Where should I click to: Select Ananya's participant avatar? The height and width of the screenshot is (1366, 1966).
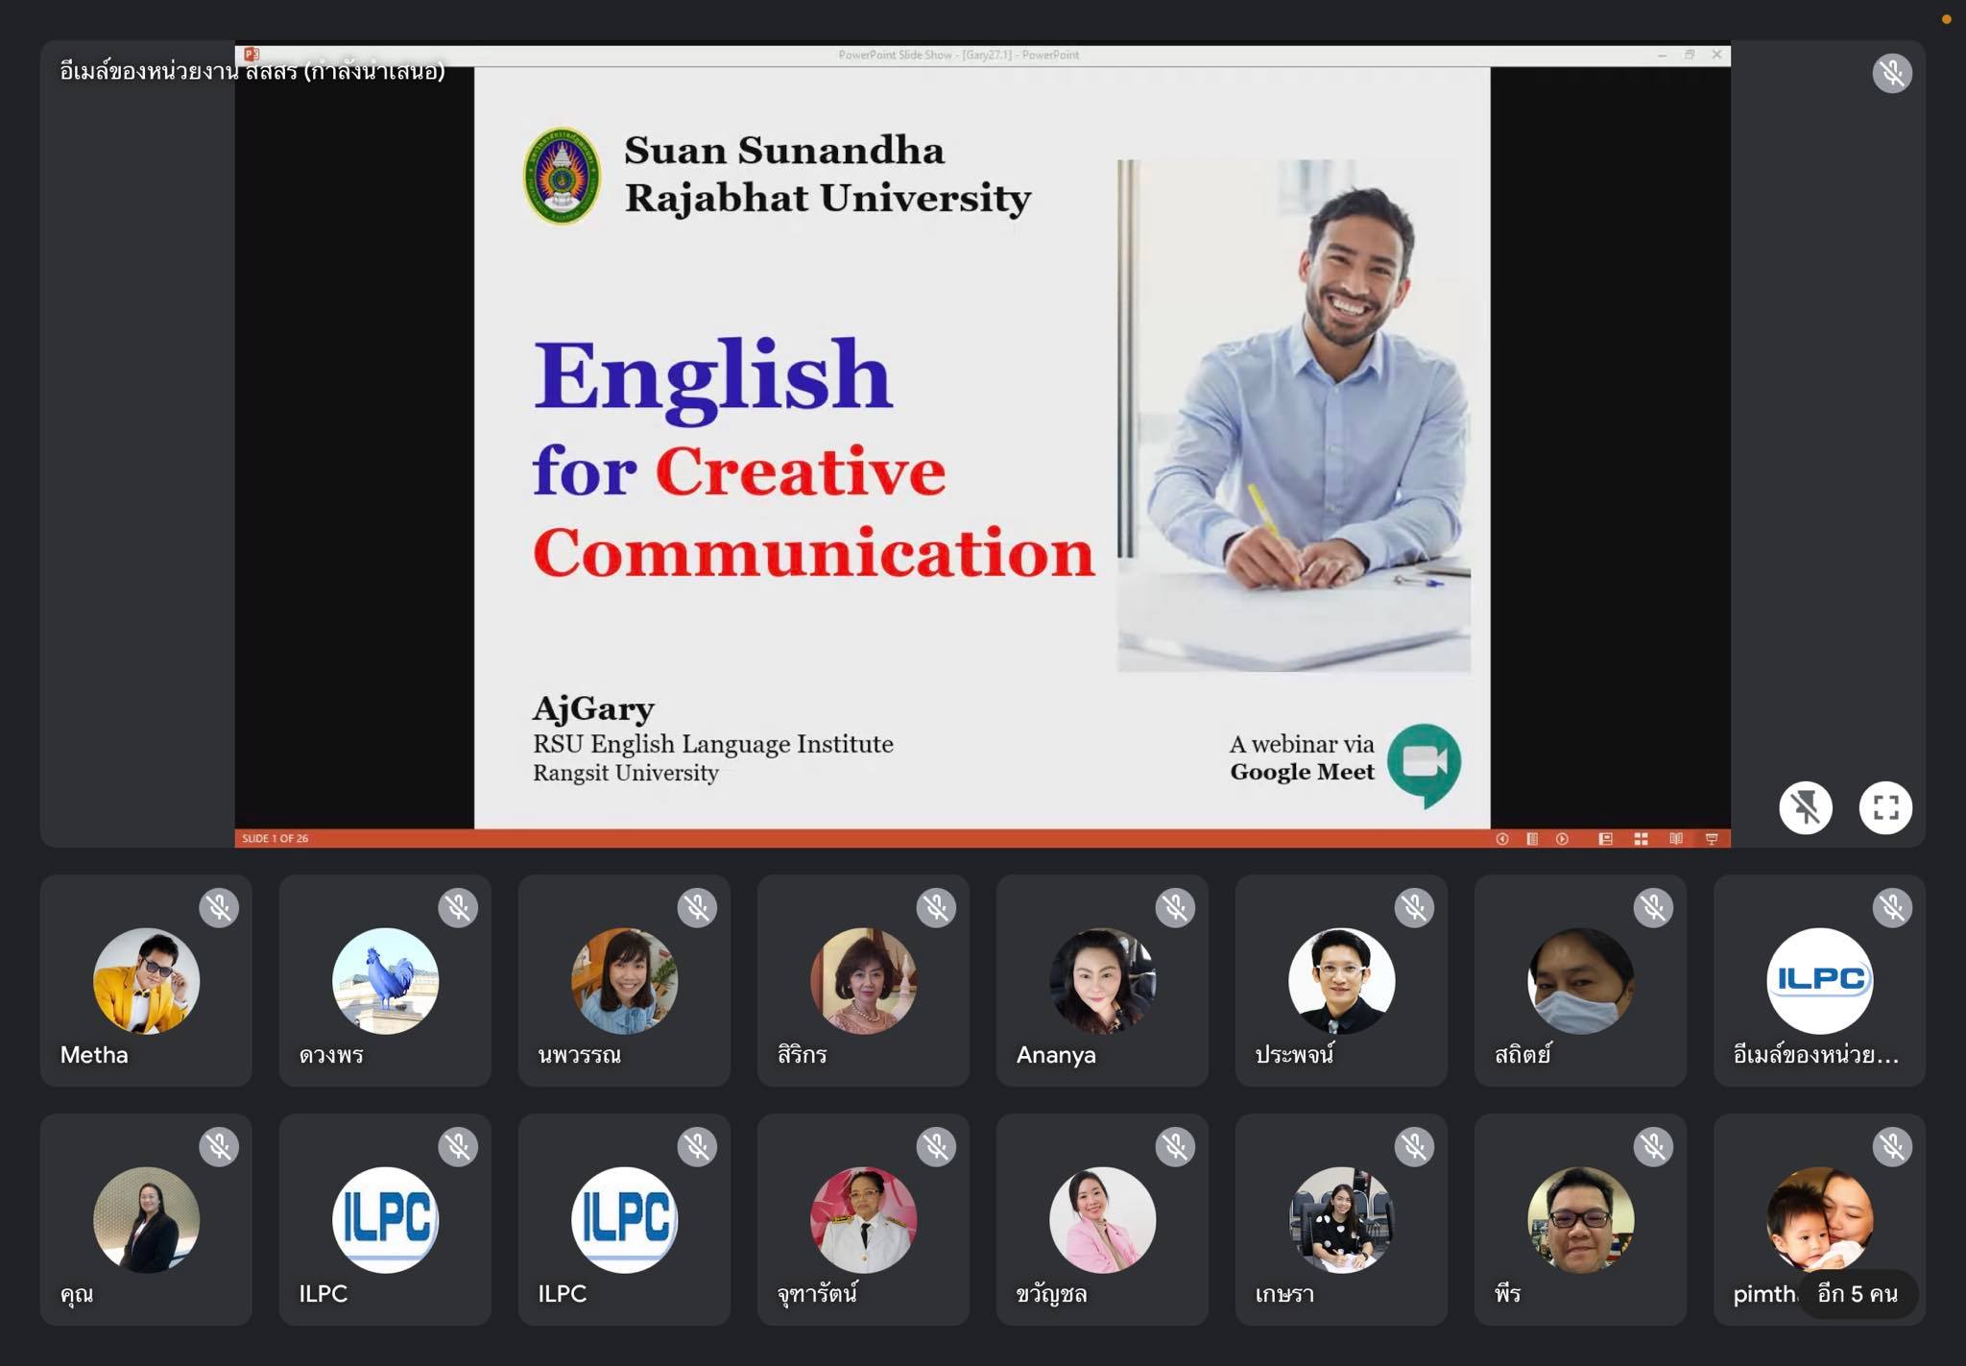(1102, 980)
